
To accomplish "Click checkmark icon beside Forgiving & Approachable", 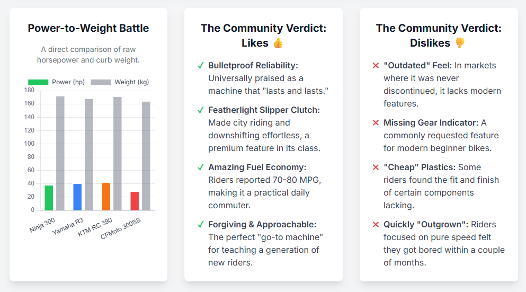I will click(201, 225).
